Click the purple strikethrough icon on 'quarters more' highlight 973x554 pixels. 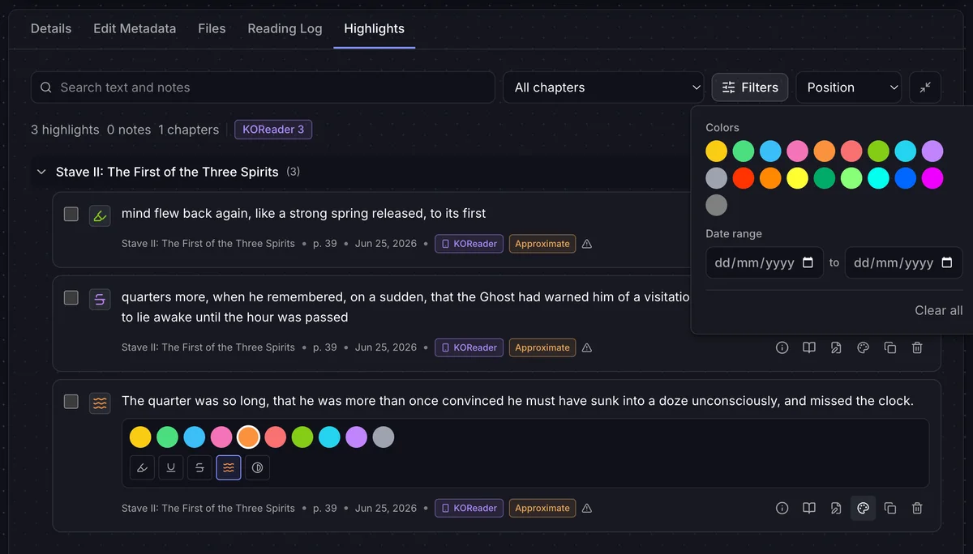[100, 300]
